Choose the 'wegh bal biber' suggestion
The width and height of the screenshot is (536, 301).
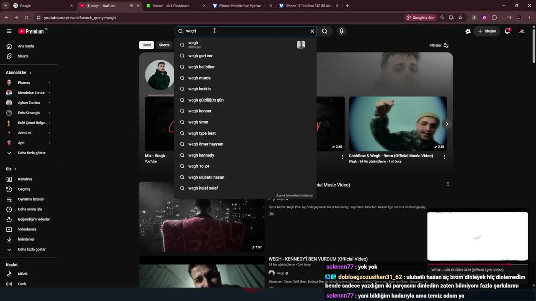245,67
